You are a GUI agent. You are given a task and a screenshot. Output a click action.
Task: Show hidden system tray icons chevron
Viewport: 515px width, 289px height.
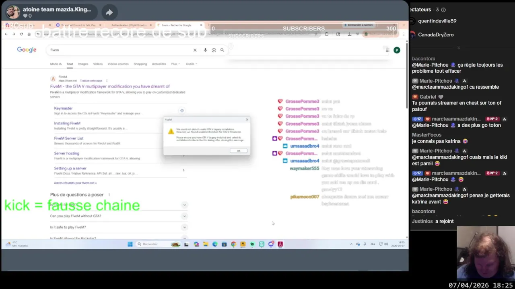point(351,244)
